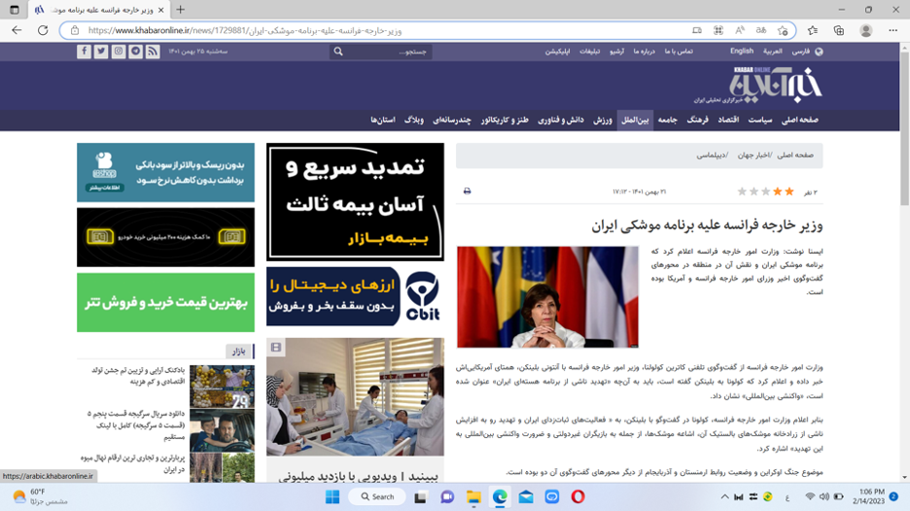
Task: Open the browser settings and more menu
Action: [x=892, y=30]
